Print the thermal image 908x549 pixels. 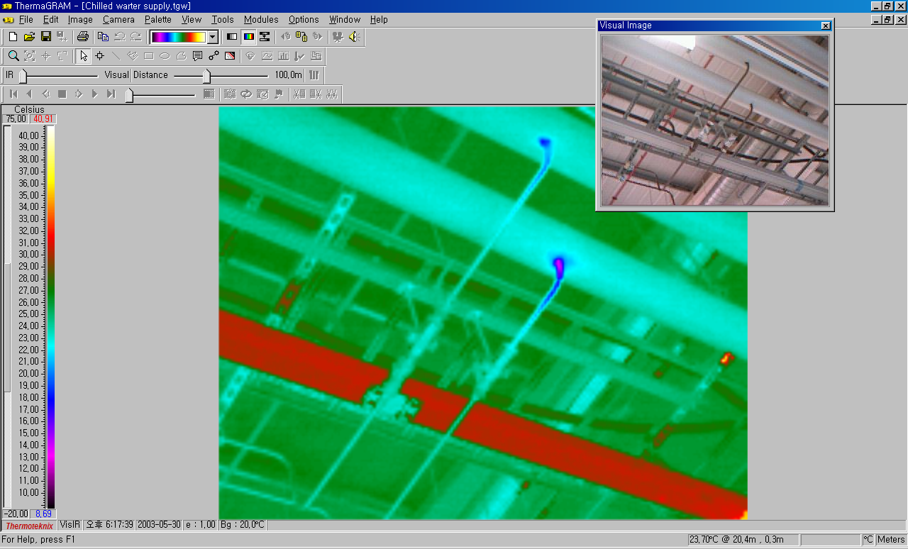coord(83,37)
